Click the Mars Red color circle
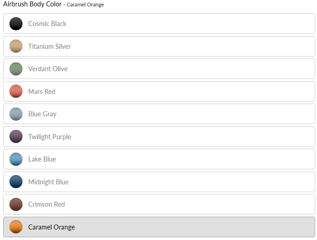The width and height of the screenshot is (317, 240). click(16, 91)
